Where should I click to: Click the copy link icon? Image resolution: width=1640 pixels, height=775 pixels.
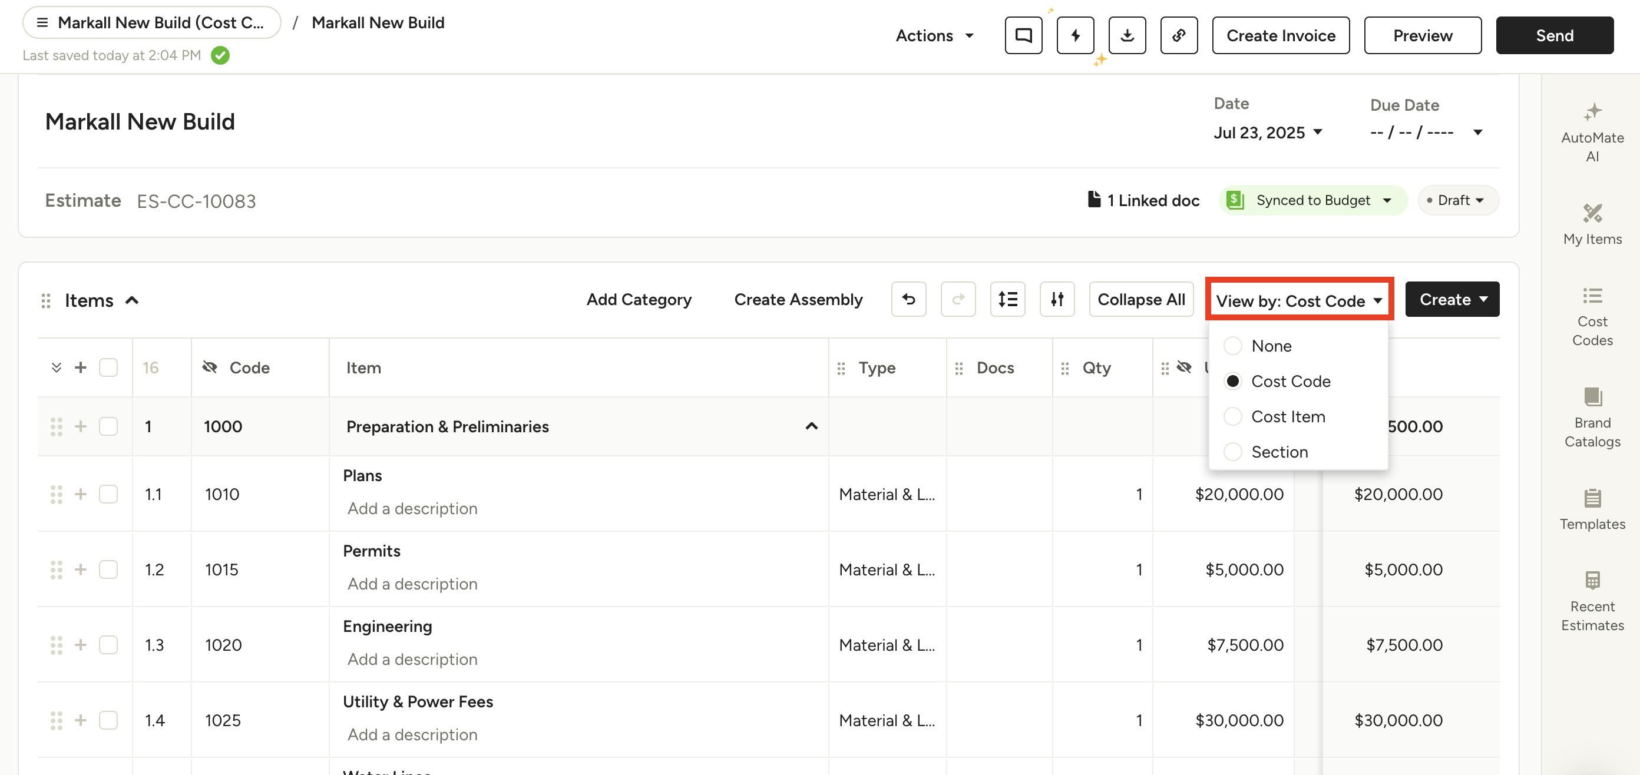(x=1178, y=36)
